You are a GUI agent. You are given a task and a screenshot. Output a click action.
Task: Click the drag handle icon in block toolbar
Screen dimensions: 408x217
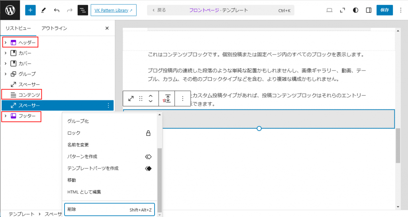[x=141, y=98]
